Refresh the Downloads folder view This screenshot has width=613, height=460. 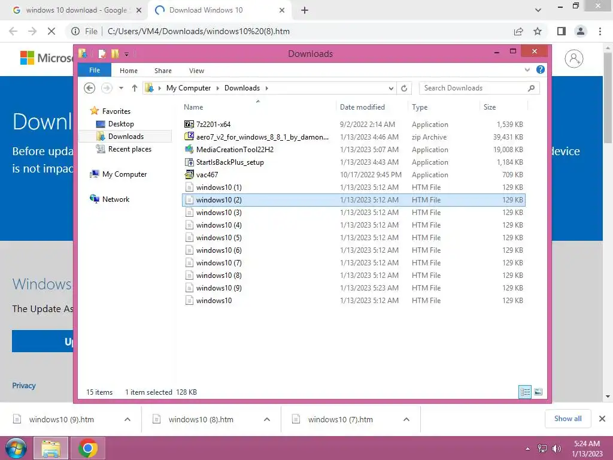click(404, 89)
